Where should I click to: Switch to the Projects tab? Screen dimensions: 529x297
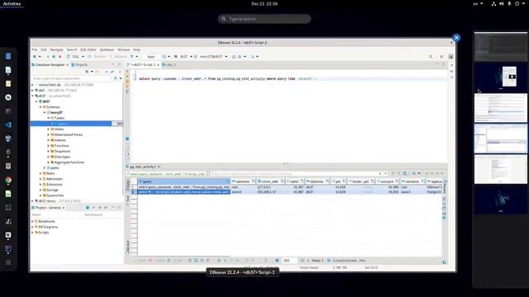[79, 64]
